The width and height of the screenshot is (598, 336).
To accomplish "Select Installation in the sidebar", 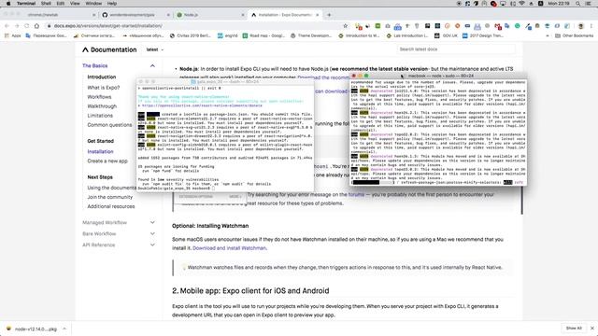I will click(x=100, y=151).
